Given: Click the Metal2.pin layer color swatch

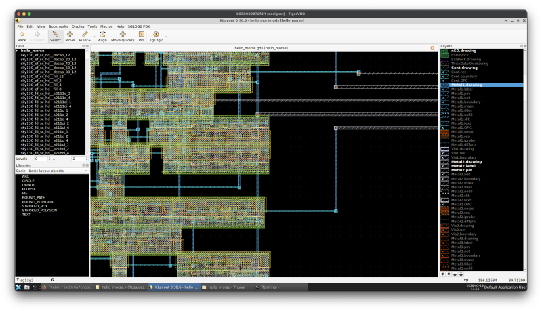Looking at the screenshot, I should 444,170.
